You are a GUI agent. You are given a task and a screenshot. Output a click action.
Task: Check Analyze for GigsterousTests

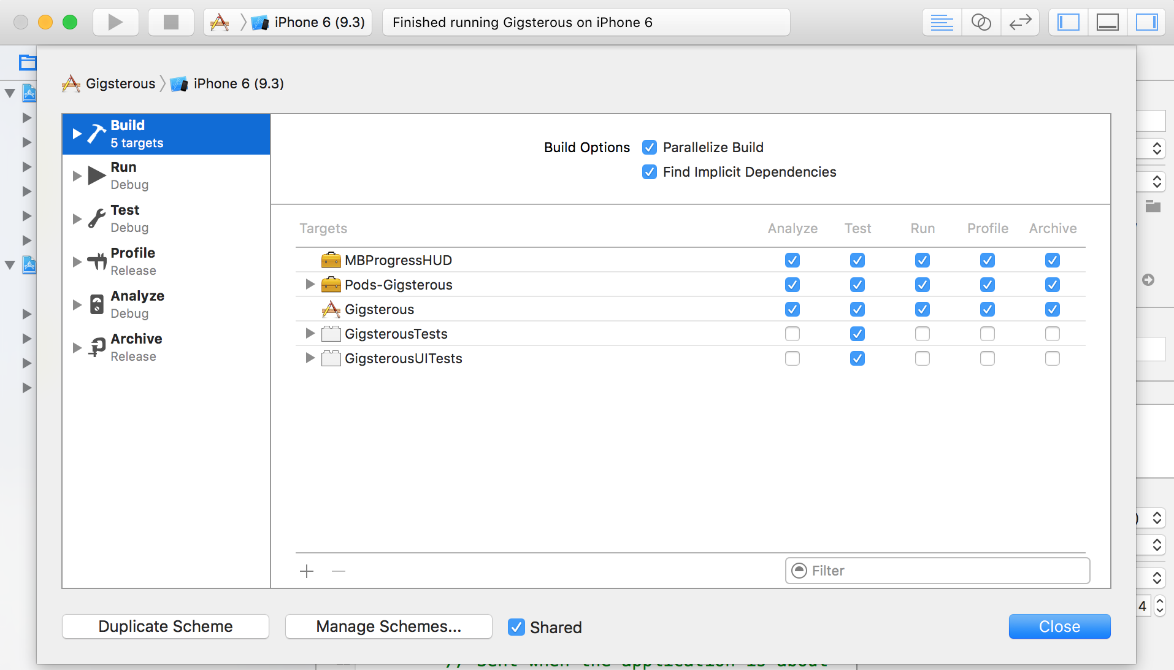point(792,334)
